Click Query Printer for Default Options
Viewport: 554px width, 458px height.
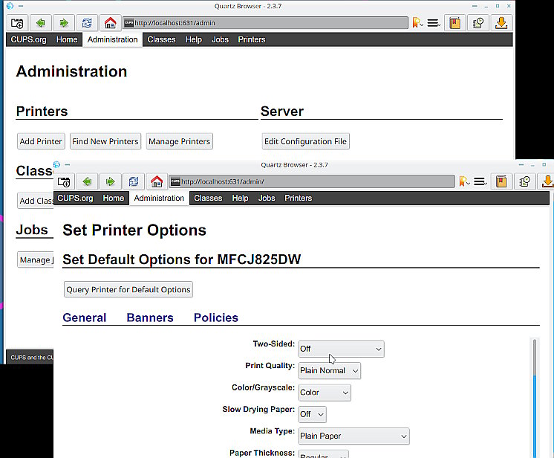tap(128, 290)
